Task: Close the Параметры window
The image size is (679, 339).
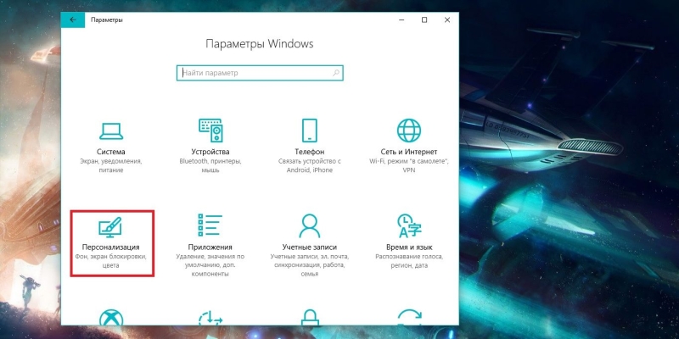Action: coord(447,19)
